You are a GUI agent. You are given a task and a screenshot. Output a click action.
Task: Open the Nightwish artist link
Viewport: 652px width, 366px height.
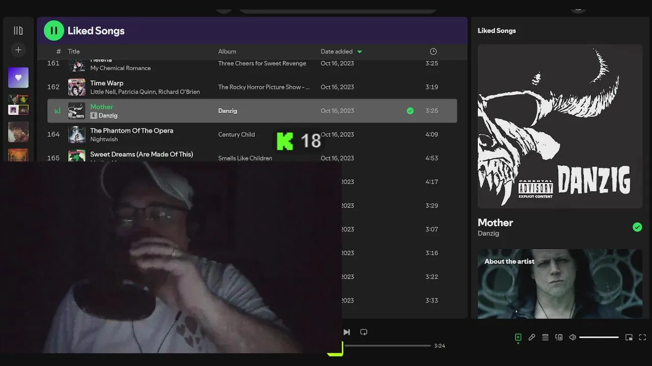coord(104,139)
